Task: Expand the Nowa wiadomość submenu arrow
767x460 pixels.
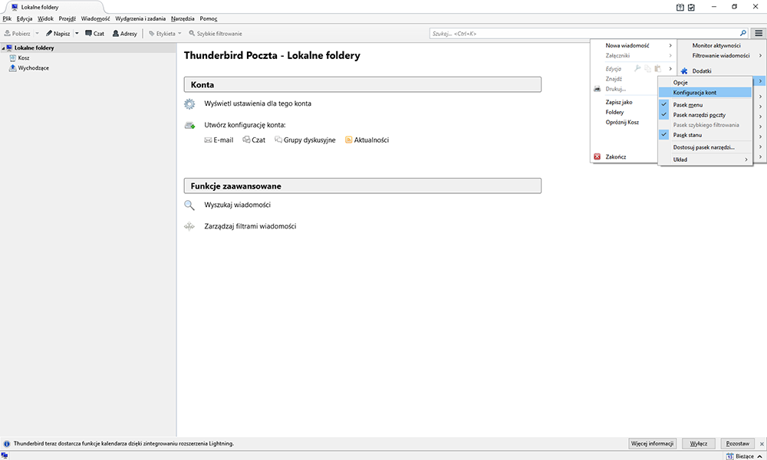Action: pos(670,45)
